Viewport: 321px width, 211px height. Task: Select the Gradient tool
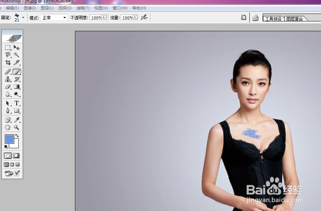coord(16,87)
